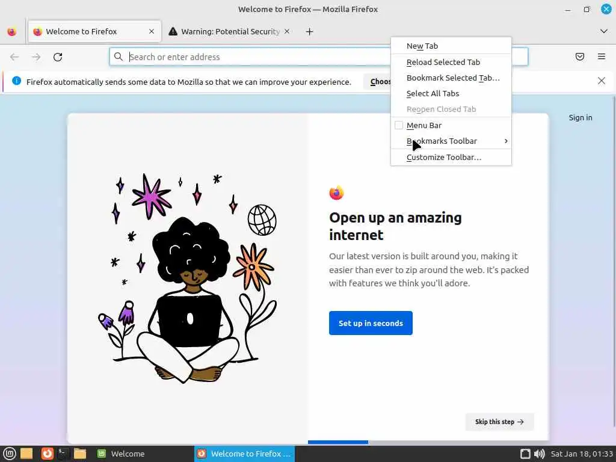The width and height of the screenshot is (616, 462).
Task: Open the Files manager in taskbar
Action: (80, 454)
